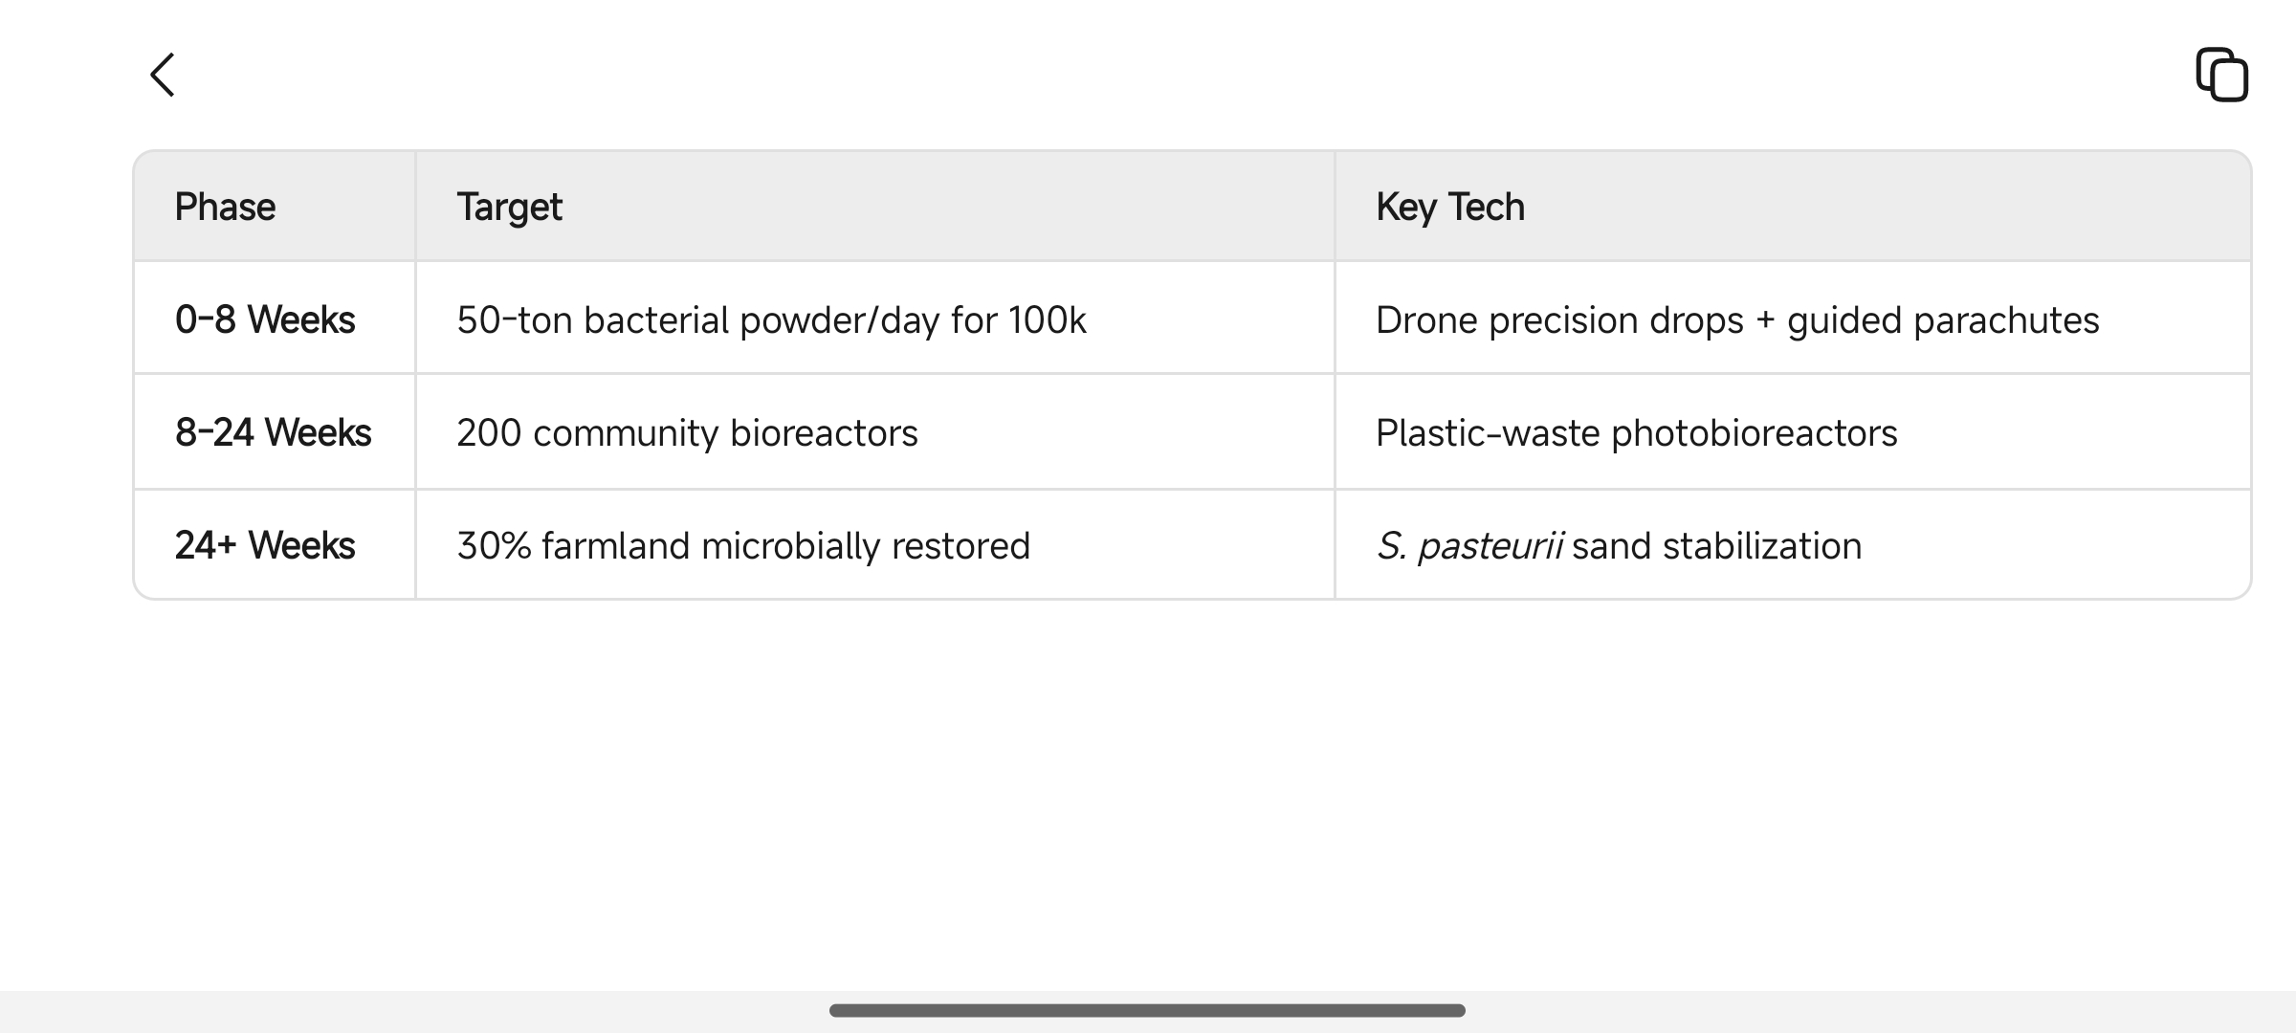The width and height of the screenshot is (2296, 1033).
Task: Tap the home indicator bar
Action: pos(1147,1010)
